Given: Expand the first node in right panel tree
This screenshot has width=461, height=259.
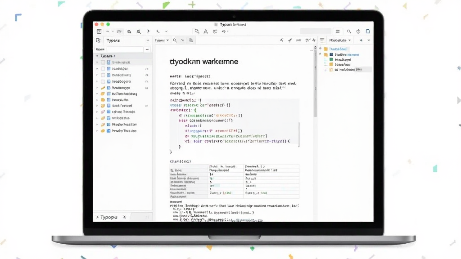Looking at the screenshot, I should pyautogui.click(x=321, y=49).
